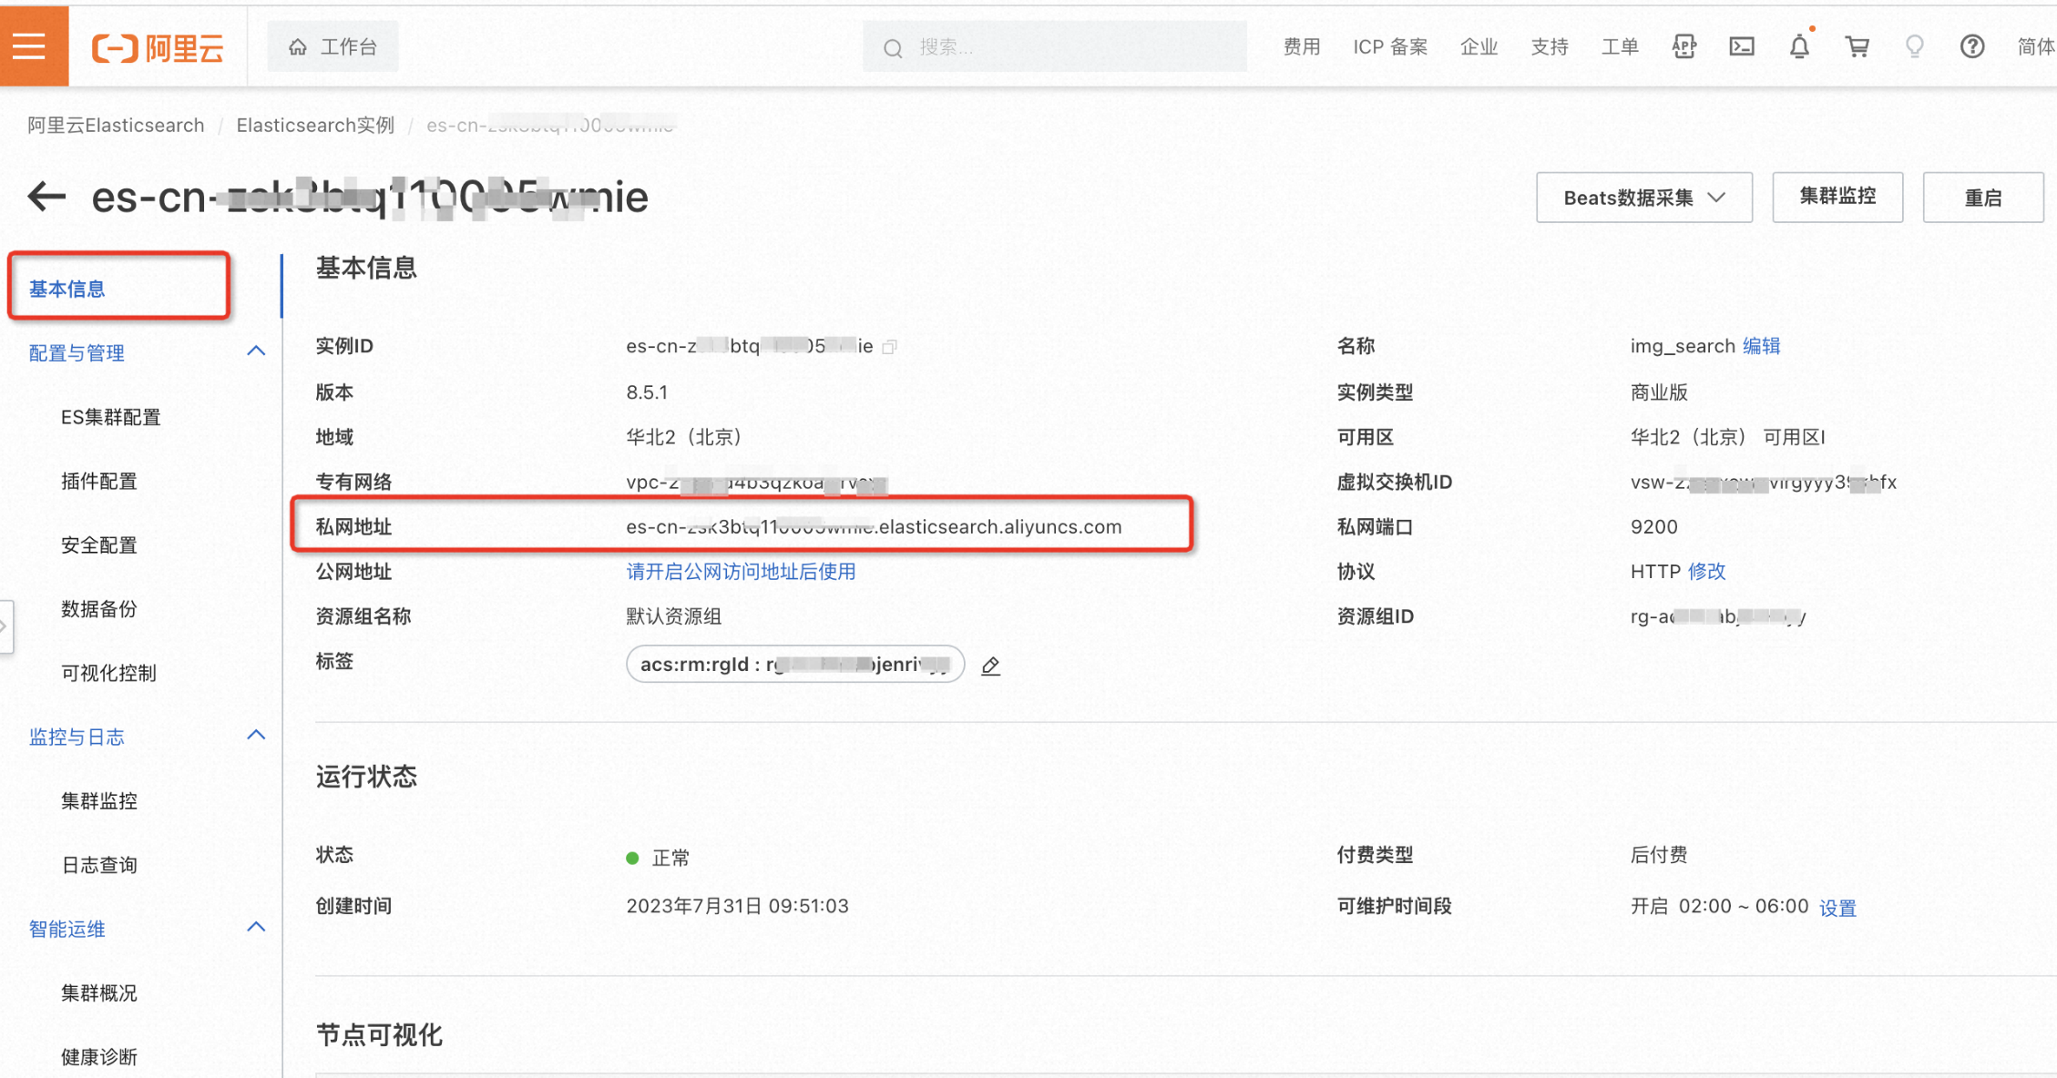Open the 支持 support menu
This screenshot has width=2057, height=1078.
tap(1550, 46)
